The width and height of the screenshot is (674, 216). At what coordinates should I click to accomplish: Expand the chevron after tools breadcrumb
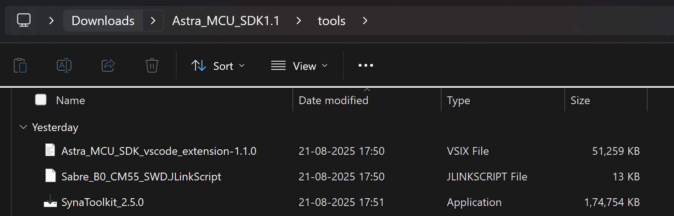[x=365, y=21]
